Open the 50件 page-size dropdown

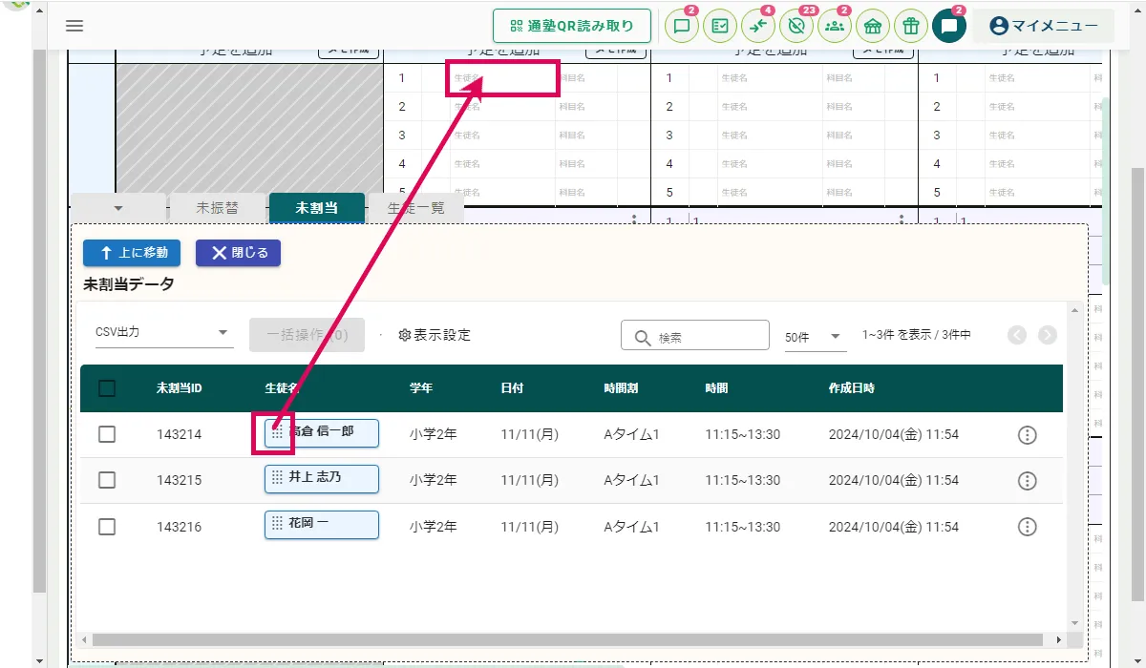pyautogui.click(x=815, y=337)
